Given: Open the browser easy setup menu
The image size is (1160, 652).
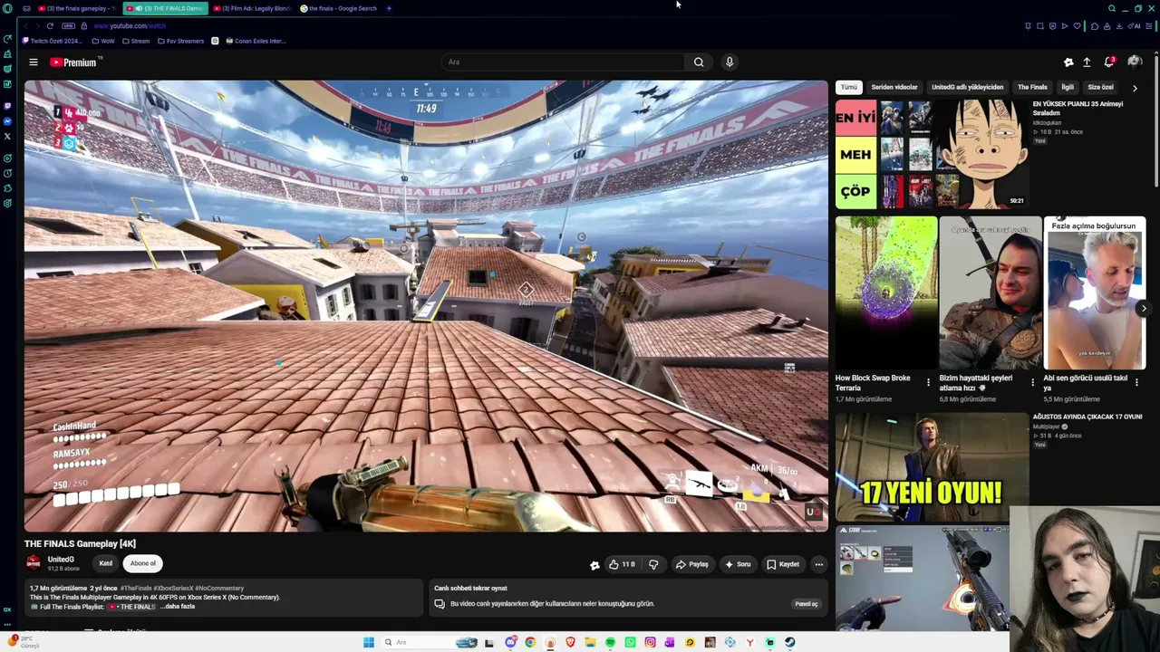Looking at the screenshot, I should click(1150, 26).
